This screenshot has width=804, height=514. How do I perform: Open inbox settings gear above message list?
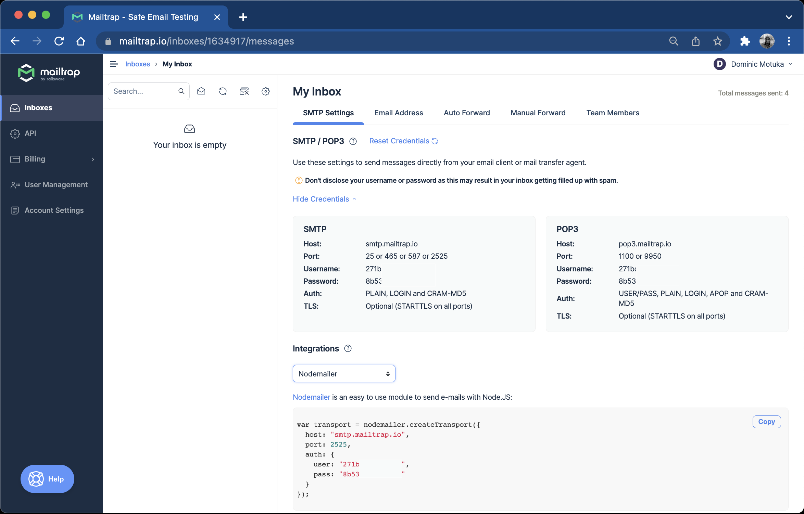[x=266, y=91]
